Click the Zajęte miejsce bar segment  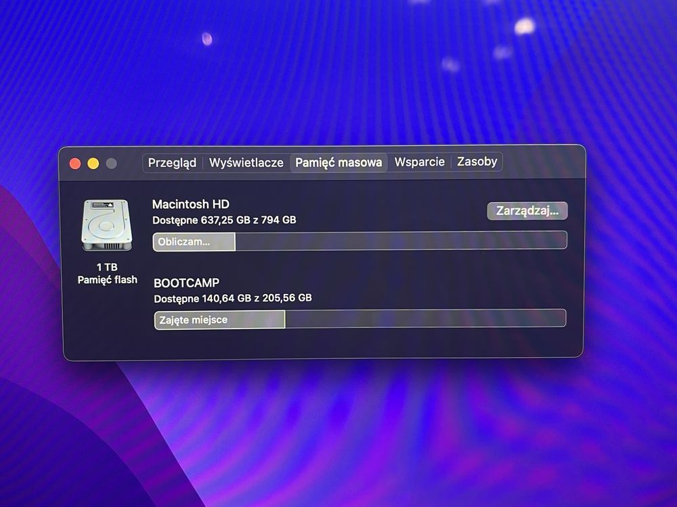220,320
